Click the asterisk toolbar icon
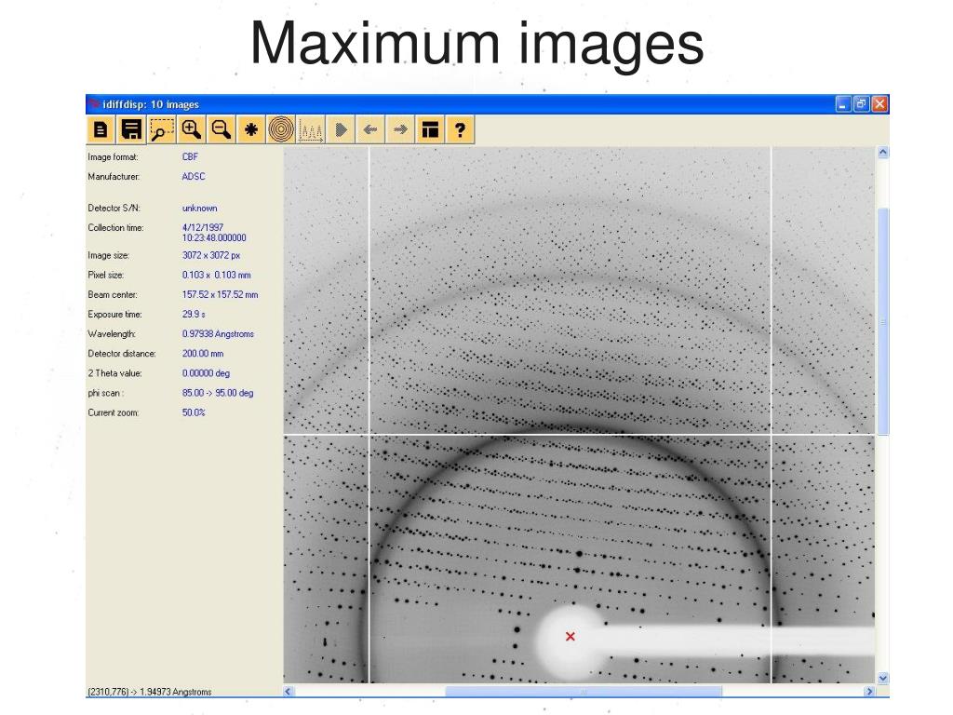Image resolution: width=953 pixels, height=715 pixels. 250,129
